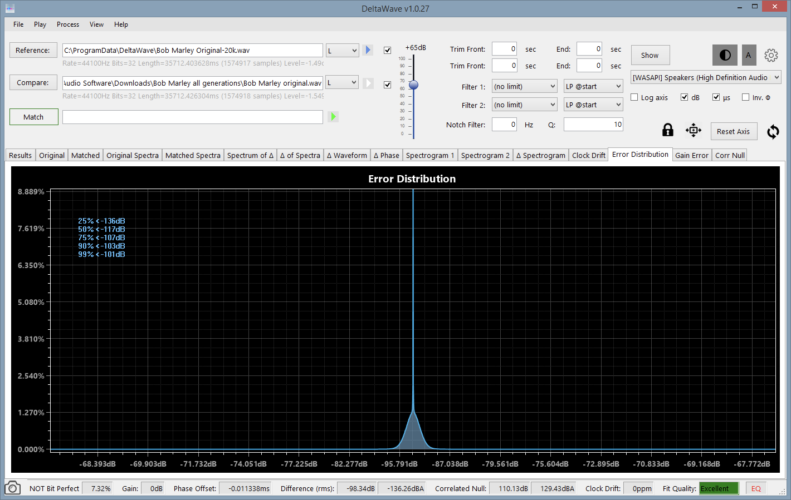The height and width of the screenshot is (500, 791).
Task: Click the '50% < -117dB' percentile label
Action: pos(101,229)
